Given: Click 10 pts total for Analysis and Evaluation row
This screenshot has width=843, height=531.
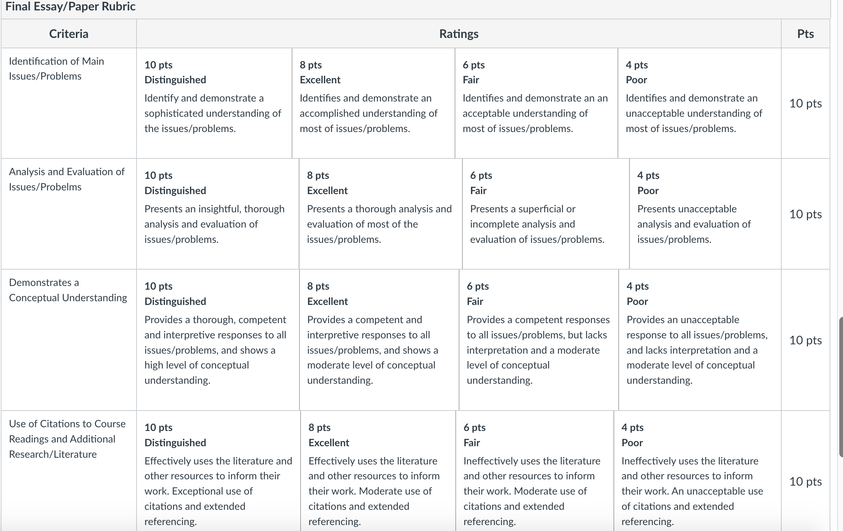Looking at the screenshot, I should tap(805, 214).
